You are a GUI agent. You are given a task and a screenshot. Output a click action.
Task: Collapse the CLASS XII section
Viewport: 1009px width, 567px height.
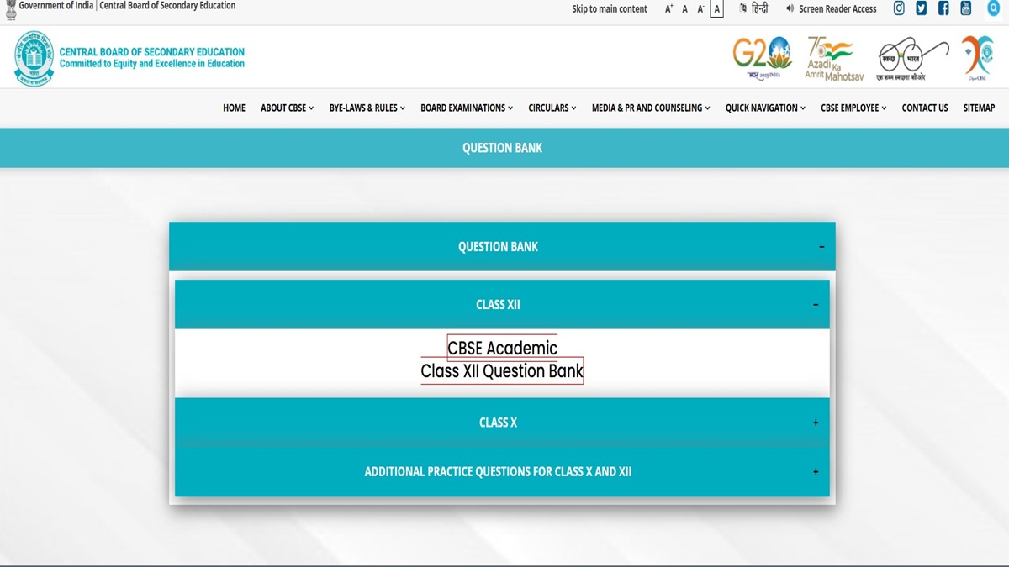pos(502,304)
